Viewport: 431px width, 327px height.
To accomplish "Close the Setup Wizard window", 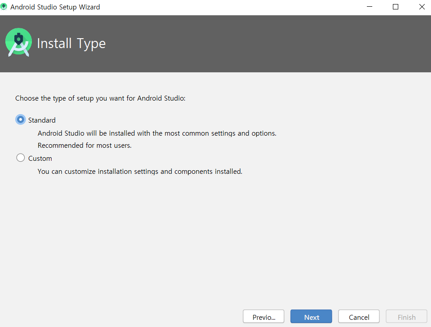I will pos(422,7).
